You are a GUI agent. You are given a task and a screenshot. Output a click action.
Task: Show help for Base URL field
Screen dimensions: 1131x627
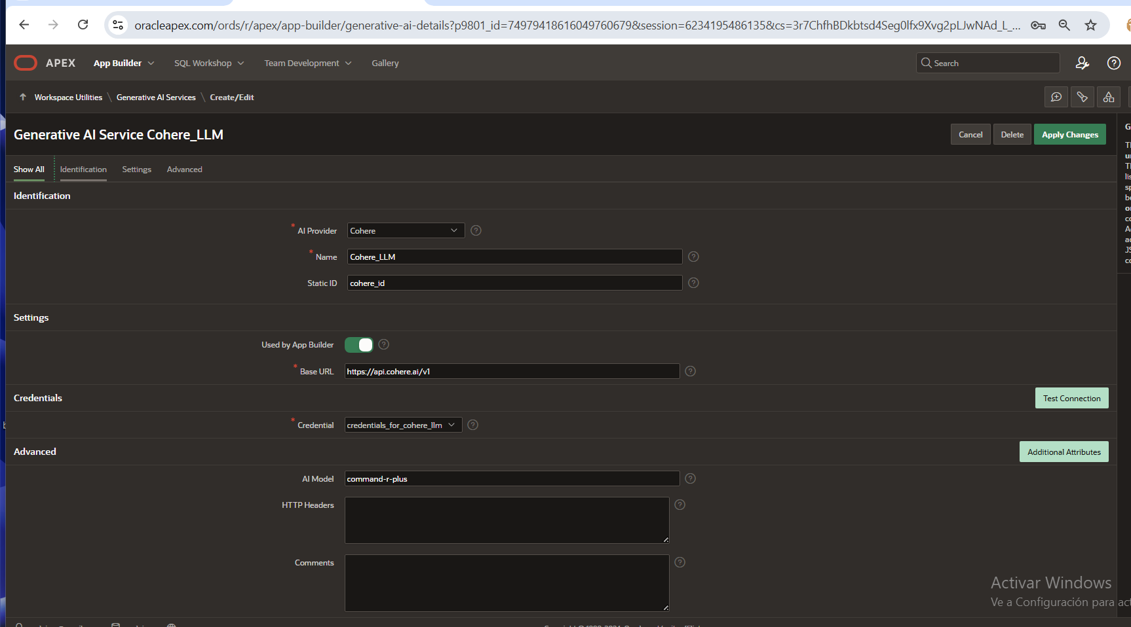(x=690, y=371)
